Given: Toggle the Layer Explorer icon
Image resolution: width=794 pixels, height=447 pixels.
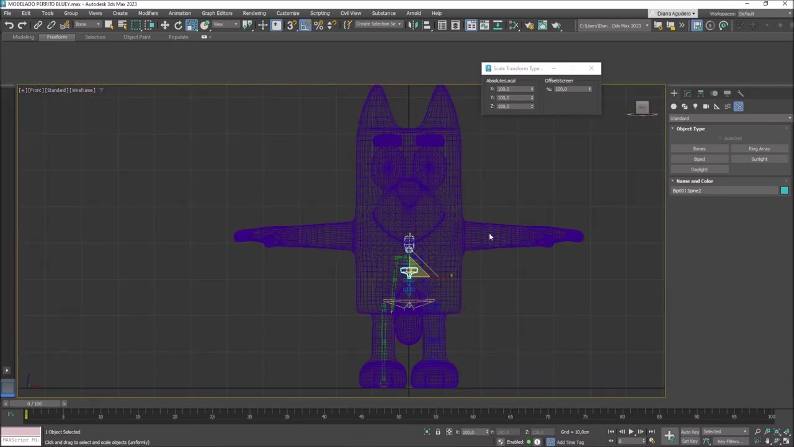Looking at the screenshot, I should [x=455, y=25].
